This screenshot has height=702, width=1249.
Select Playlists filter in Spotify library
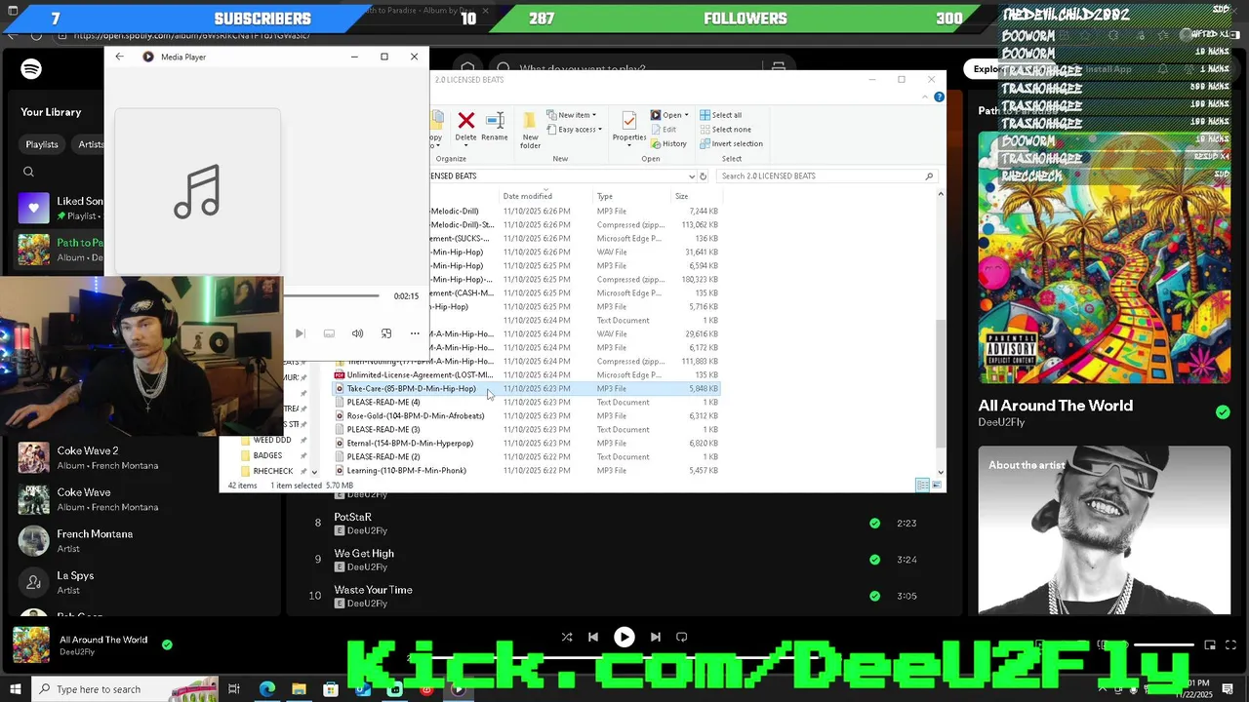click(x=42, y=144)
